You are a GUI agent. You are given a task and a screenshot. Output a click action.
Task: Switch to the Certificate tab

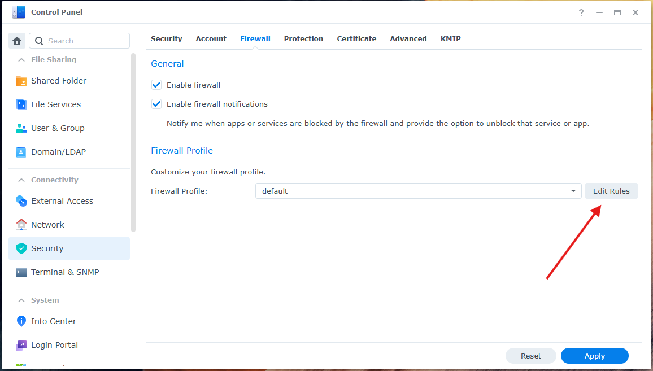tap(356, 38)
